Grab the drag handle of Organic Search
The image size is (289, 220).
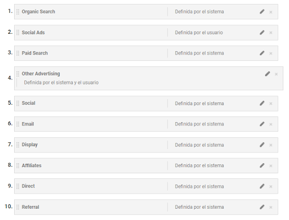click(x=17, y=12)
